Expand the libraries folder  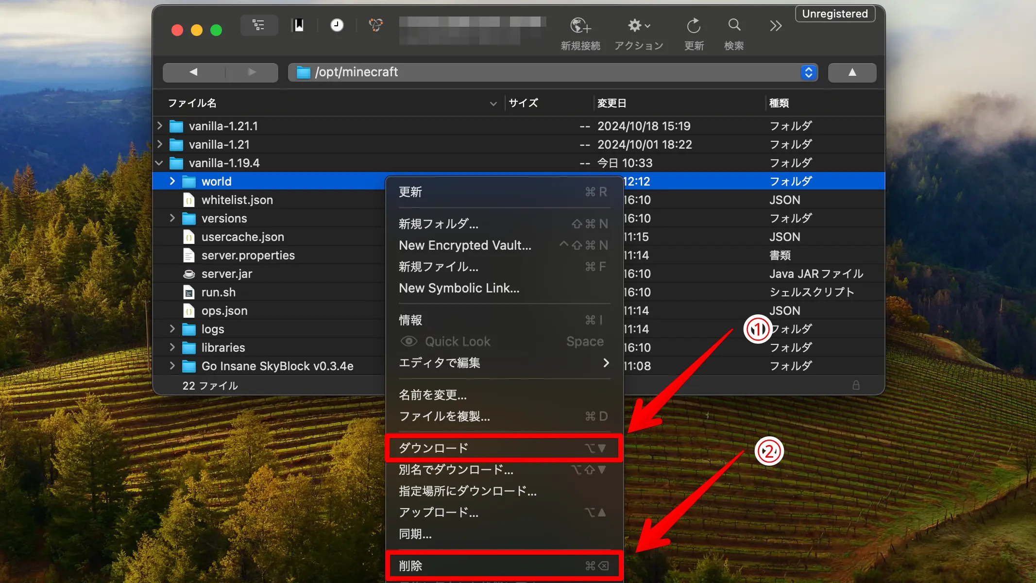pos(172,347)
